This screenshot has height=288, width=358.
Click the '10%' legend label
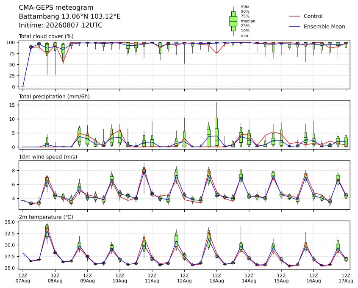click(x=245, y=30)
